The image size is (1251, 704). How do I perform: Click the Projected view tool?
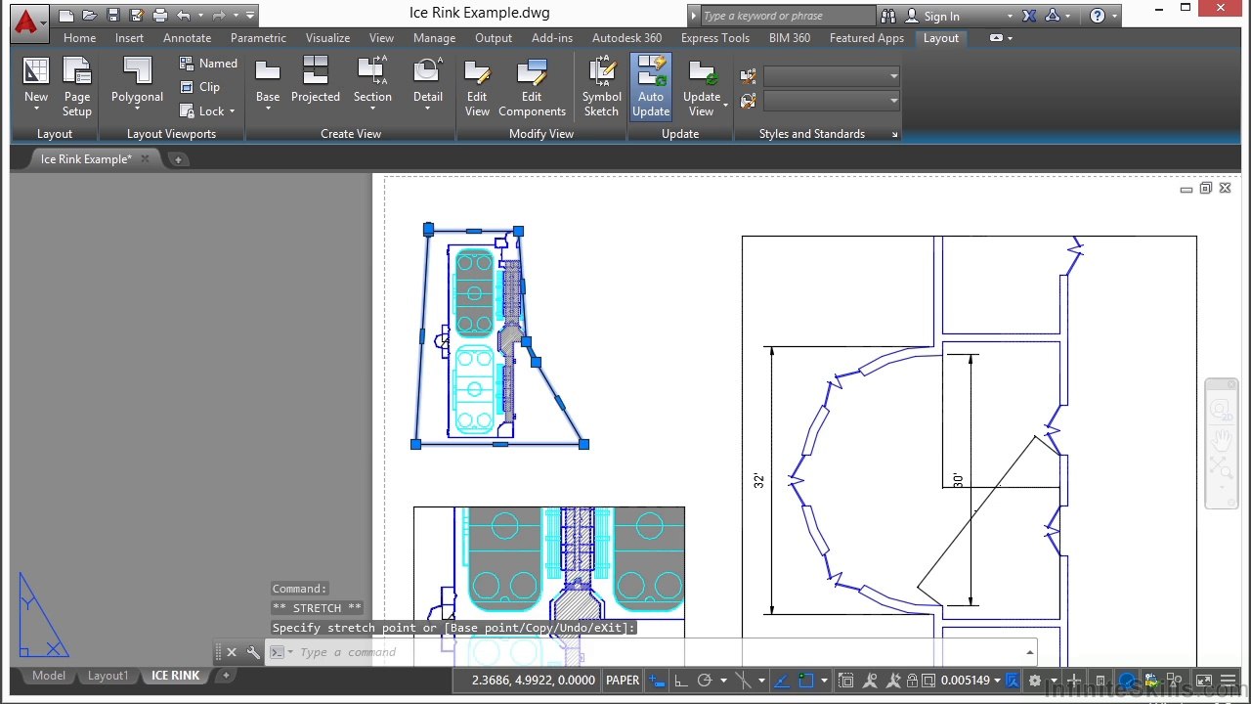(x=316, y=80)
